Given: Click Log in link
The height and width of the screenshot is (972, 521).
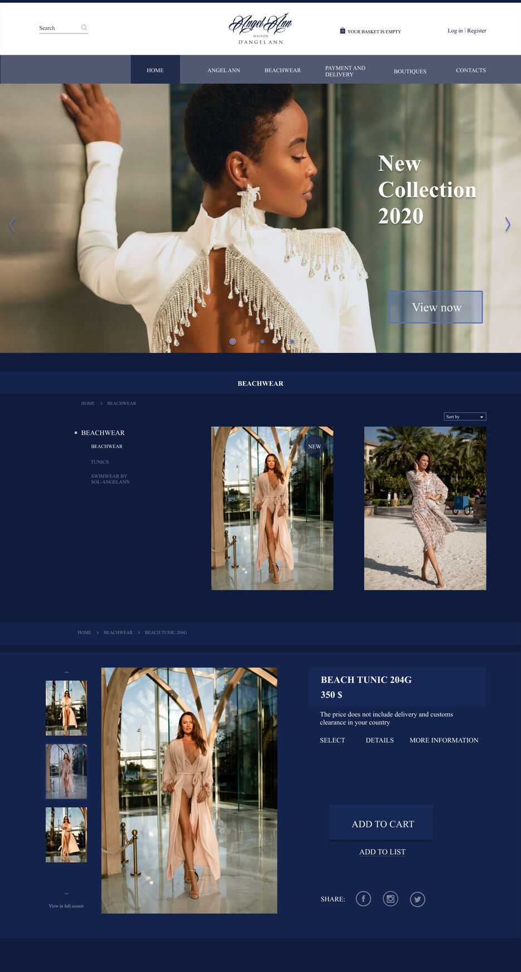Looking at the screenshot, I should pos(455,31).
